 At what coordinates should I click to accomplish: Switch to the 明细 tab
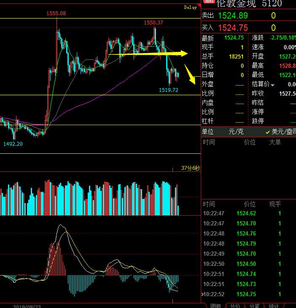click(215, 306)
